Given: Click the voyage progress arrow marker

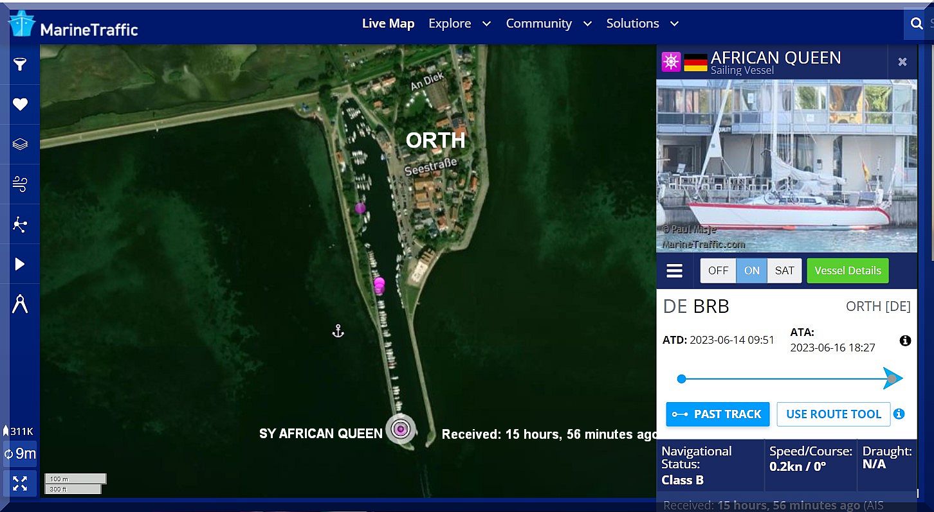Looking at the screenshot, I should pos(892,379).
